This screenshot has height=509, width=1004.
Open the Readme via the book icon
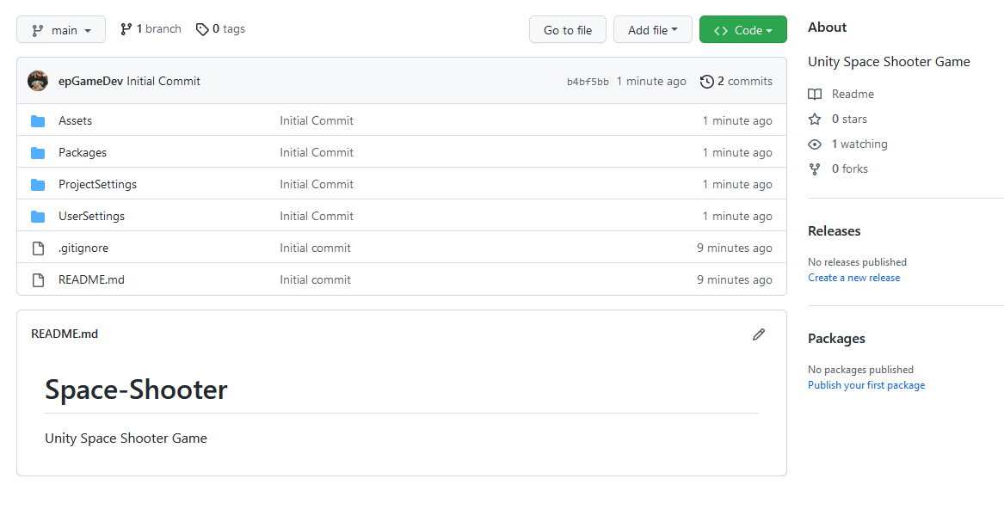pyautogui.click(x=814, y=94)
